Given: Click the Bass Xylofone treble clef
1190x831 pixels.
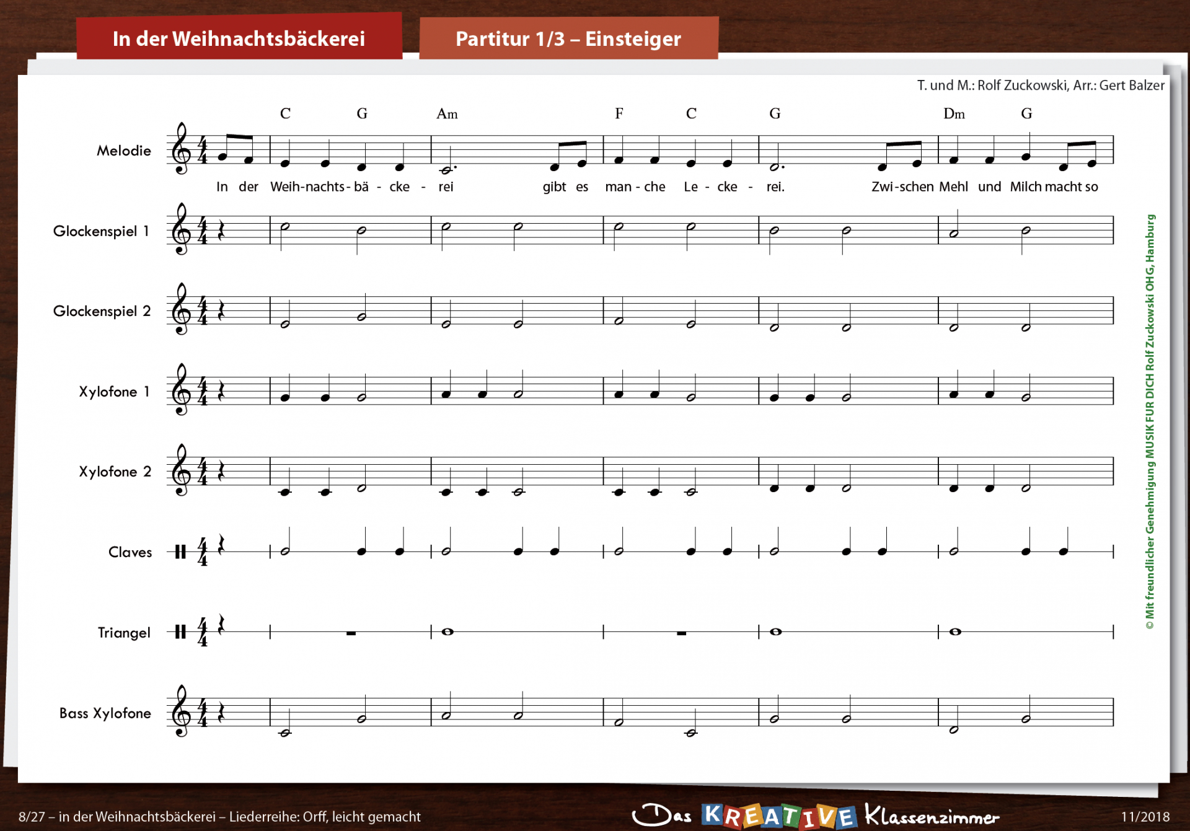Looking at the screenshot, I should [x=181, y=711].
